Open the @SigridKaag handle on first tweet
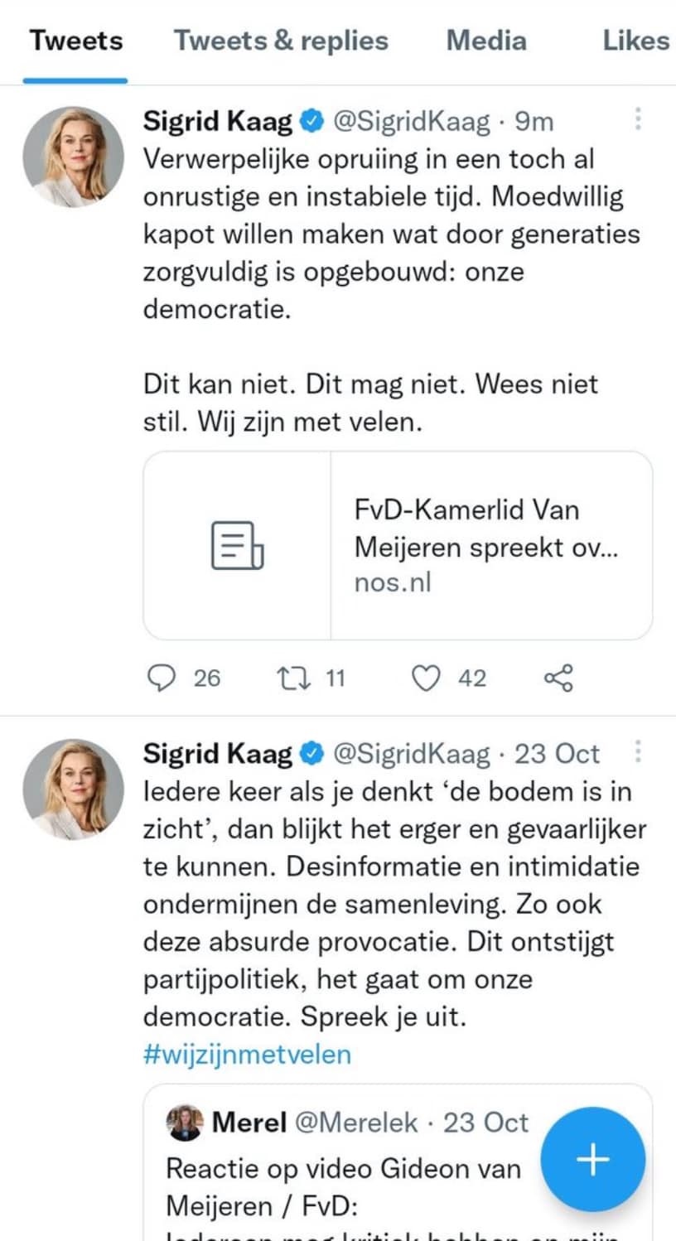The image size is (676, 1241). 412,122
